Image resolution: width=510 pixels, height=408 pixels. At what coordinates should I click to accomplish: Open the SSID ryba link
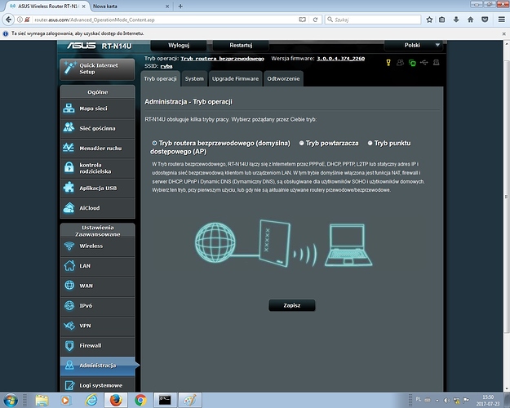(166, 66)
